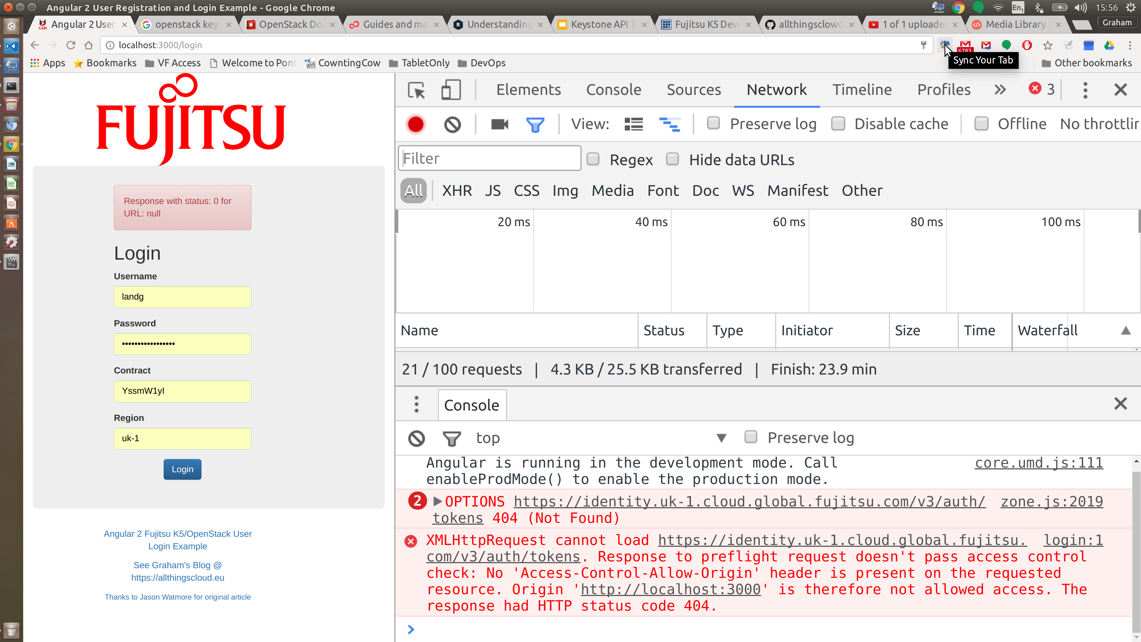Select the inspect element pointer icon

(x=416, y=90)
